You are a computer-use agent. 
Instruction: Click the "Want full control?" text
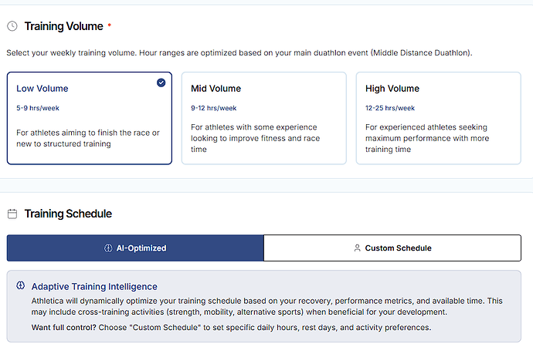point(65,327)
